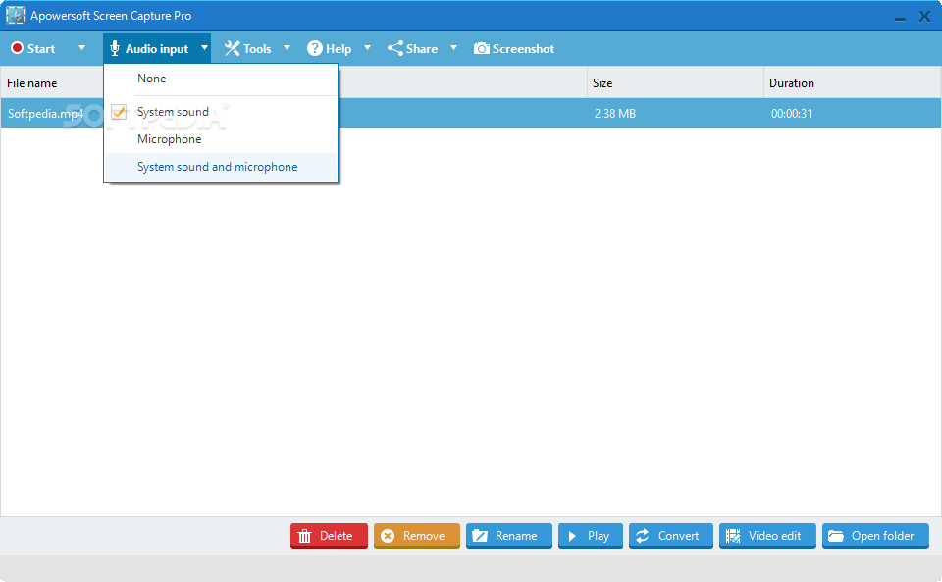The image size is (942, 582).
Task: Expand the Start dropdown arrow
Action: tap(81, 47)
